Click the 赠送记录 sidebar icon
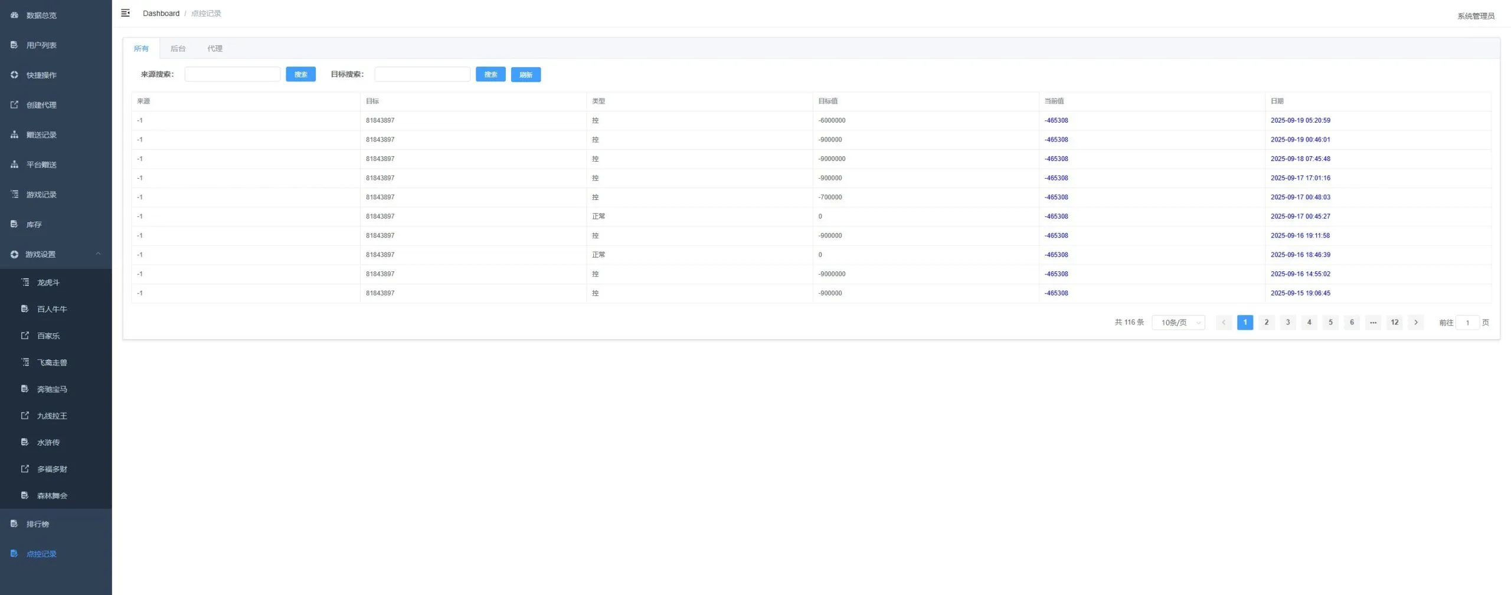This screenshot has width=1511, height=595. click(x=14, y=134)
